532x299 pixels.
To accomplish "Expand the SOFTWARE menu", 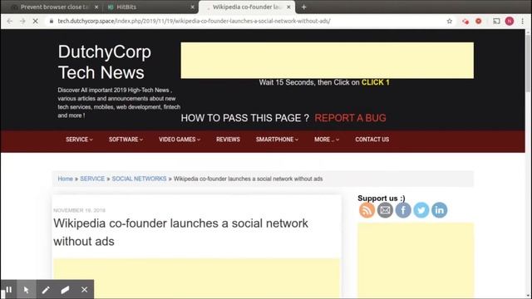I will point(126,140).
